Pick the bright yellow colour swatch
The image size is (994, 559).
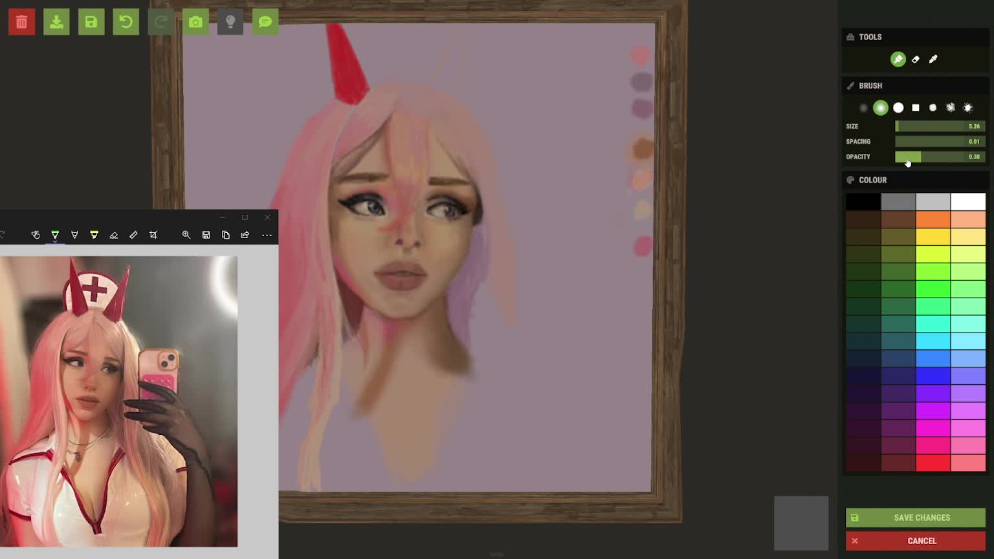[x=933, y=237]
